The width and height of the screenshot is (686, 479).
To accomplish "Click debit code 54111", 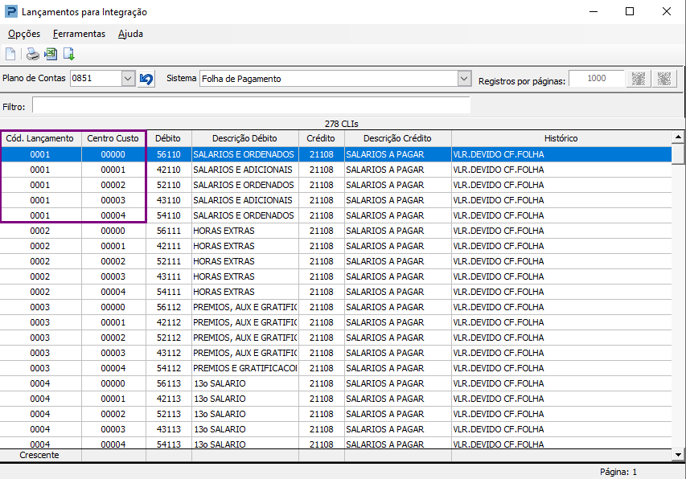I will 168,292.
